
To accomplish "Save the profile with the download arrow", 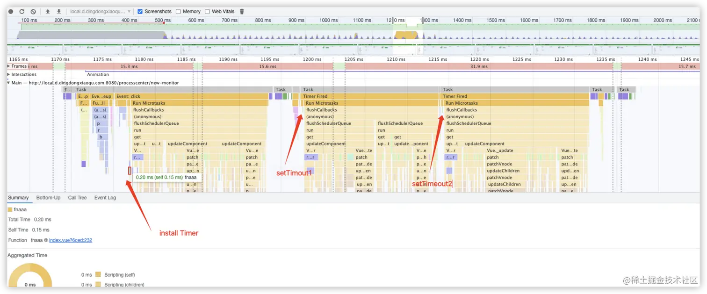I will click(59, 12).
